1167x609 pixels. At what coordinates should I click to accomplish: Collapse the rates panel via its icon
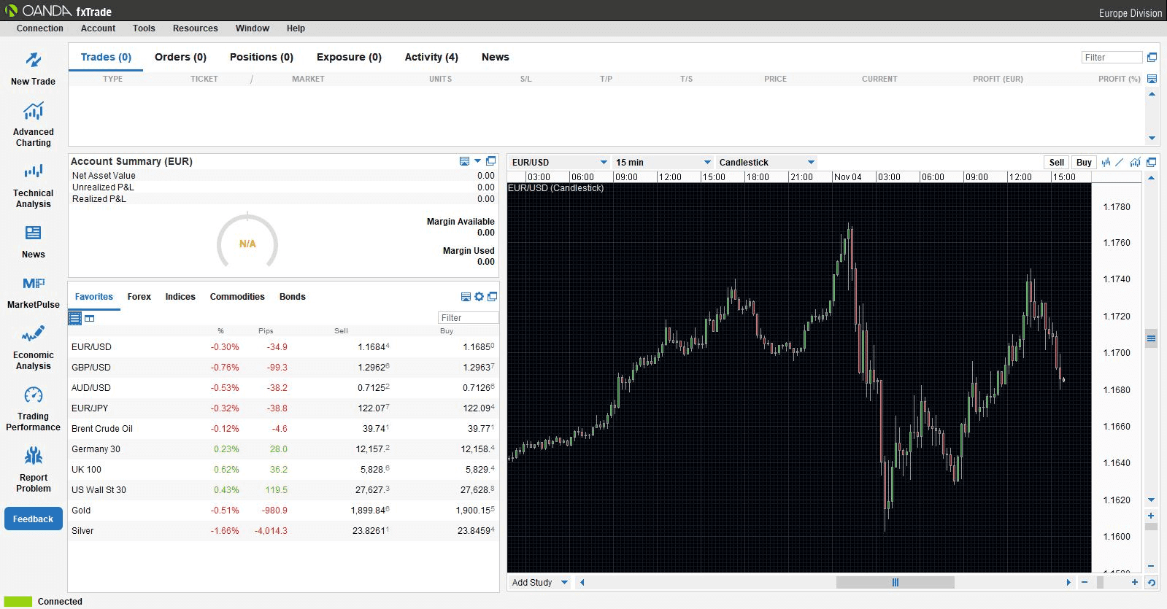pos(466,297)
